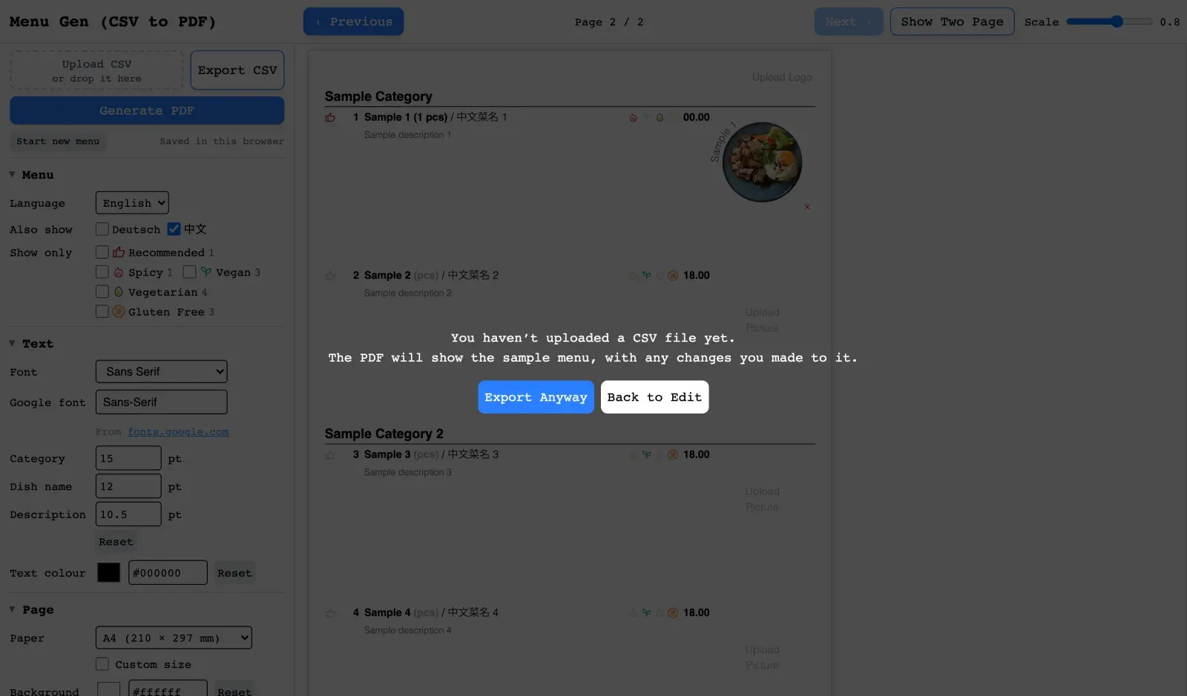Enable the Custom size checkbox
1187x696 pixels.
point(102,664)
